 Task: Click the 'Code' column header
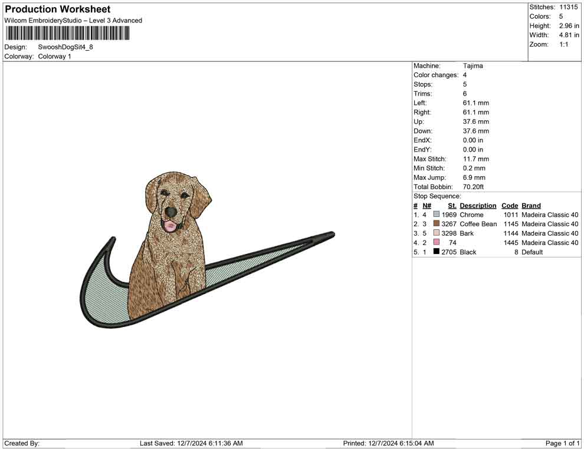click(510, 206)
